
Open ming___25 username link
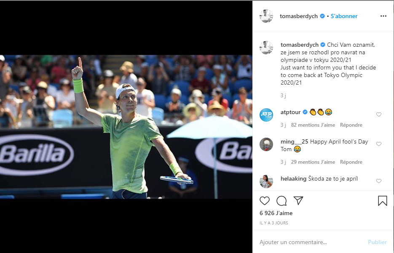(x=294, y=142)
